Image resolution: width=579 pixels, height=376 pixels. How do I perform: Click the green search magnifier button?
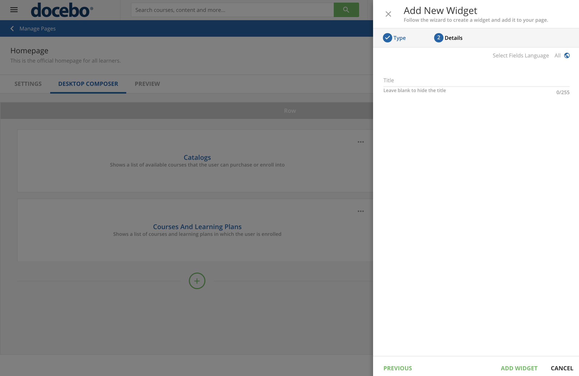[346, 10]
